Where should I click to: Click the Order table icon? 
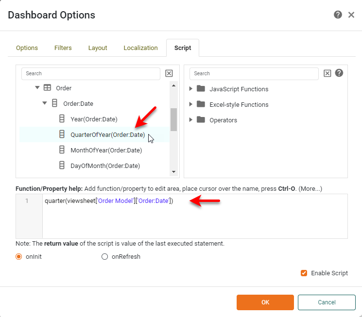point(47,88)
